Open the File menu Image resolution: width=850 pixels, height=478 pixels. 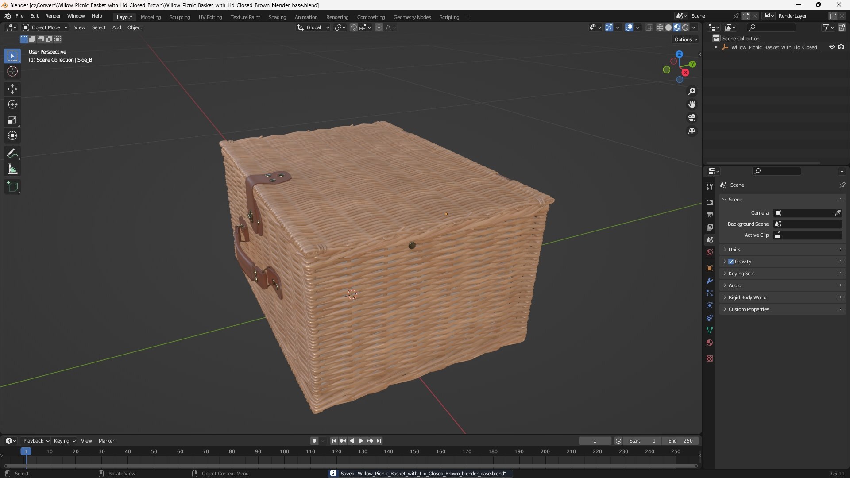pyautogui.click(x=19, y=16)
